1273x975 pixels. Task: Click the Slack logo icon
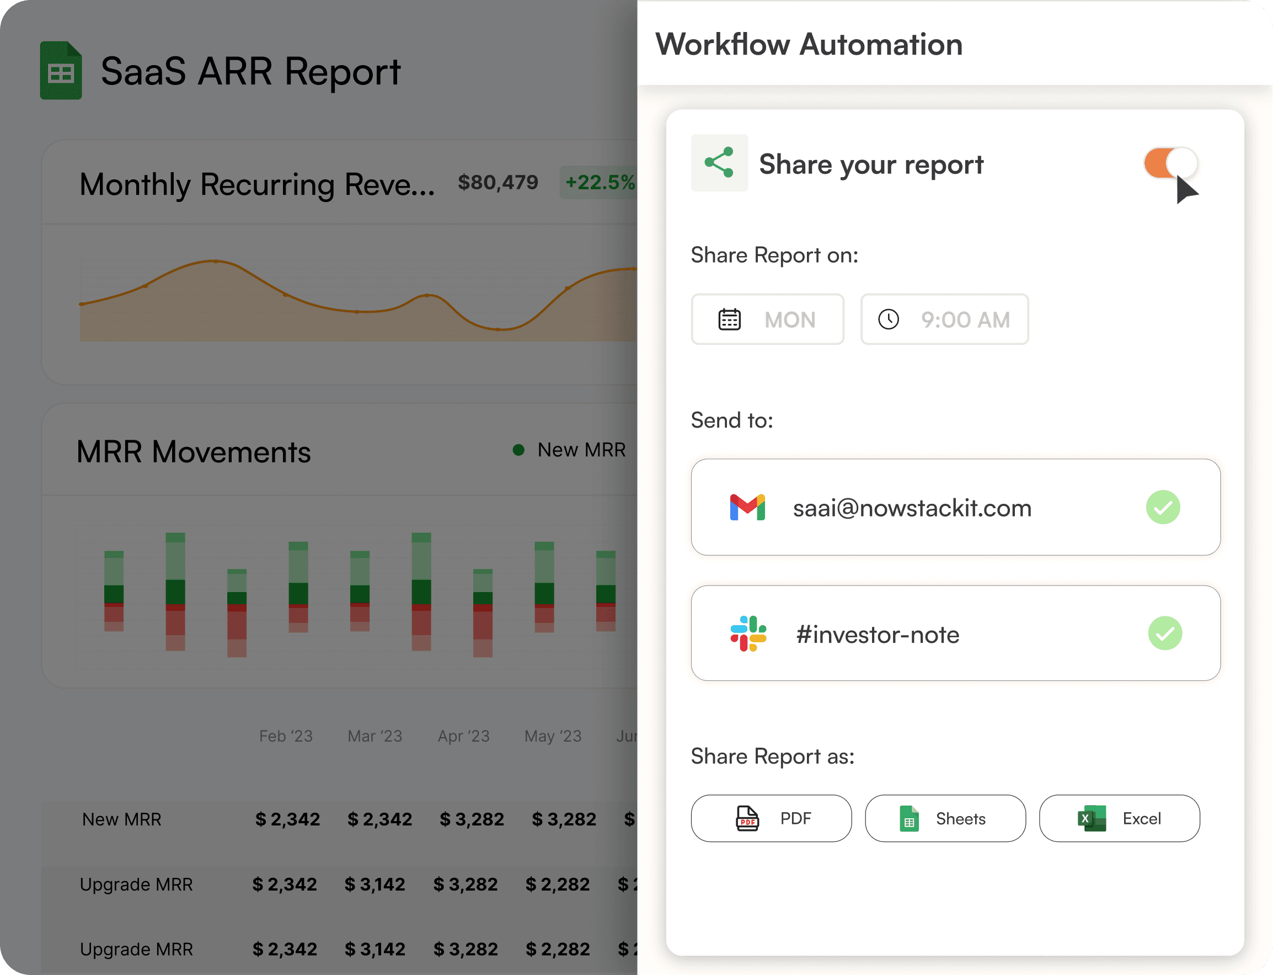tap(748, 634)
